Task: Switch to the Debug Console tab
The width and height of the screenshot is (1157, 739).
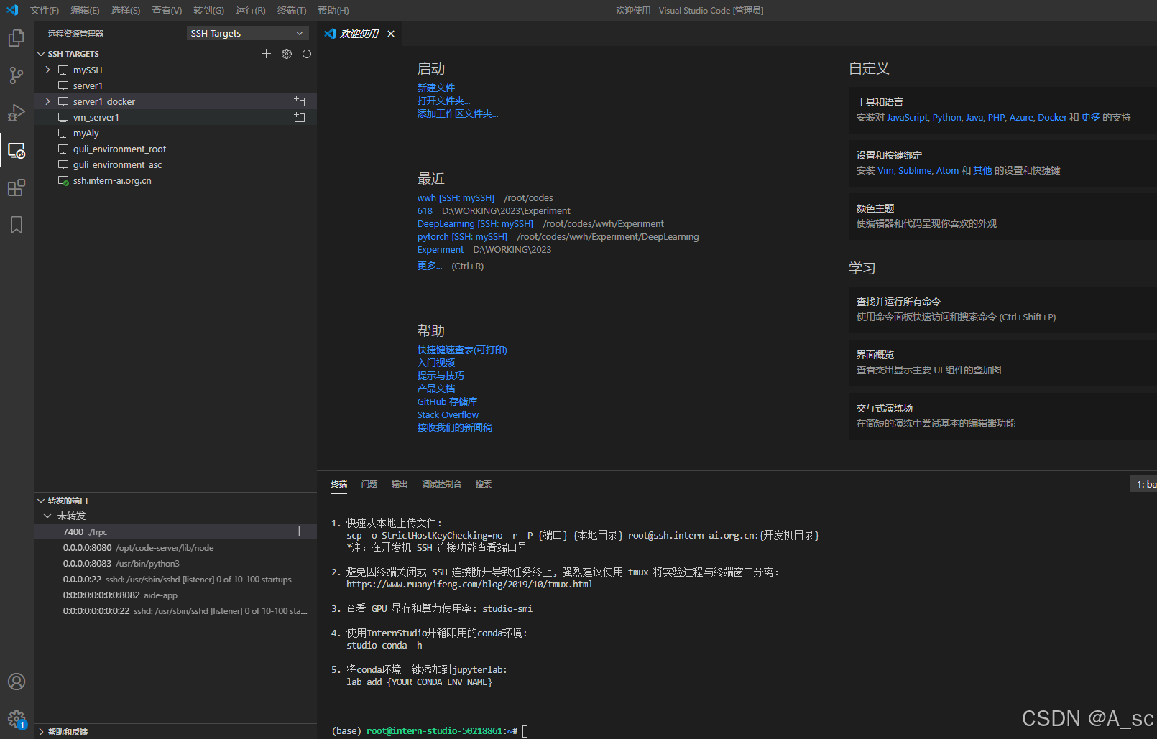Action: click(x=441, y=484)
